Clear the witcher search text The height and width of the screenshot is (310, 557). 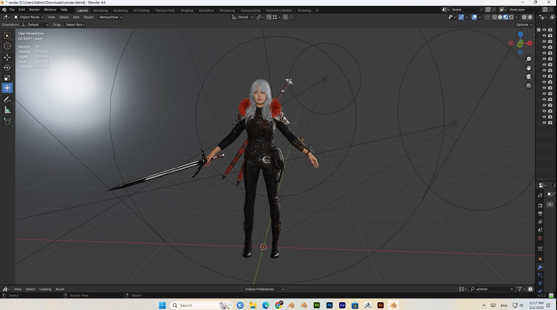tap(512, 289)
